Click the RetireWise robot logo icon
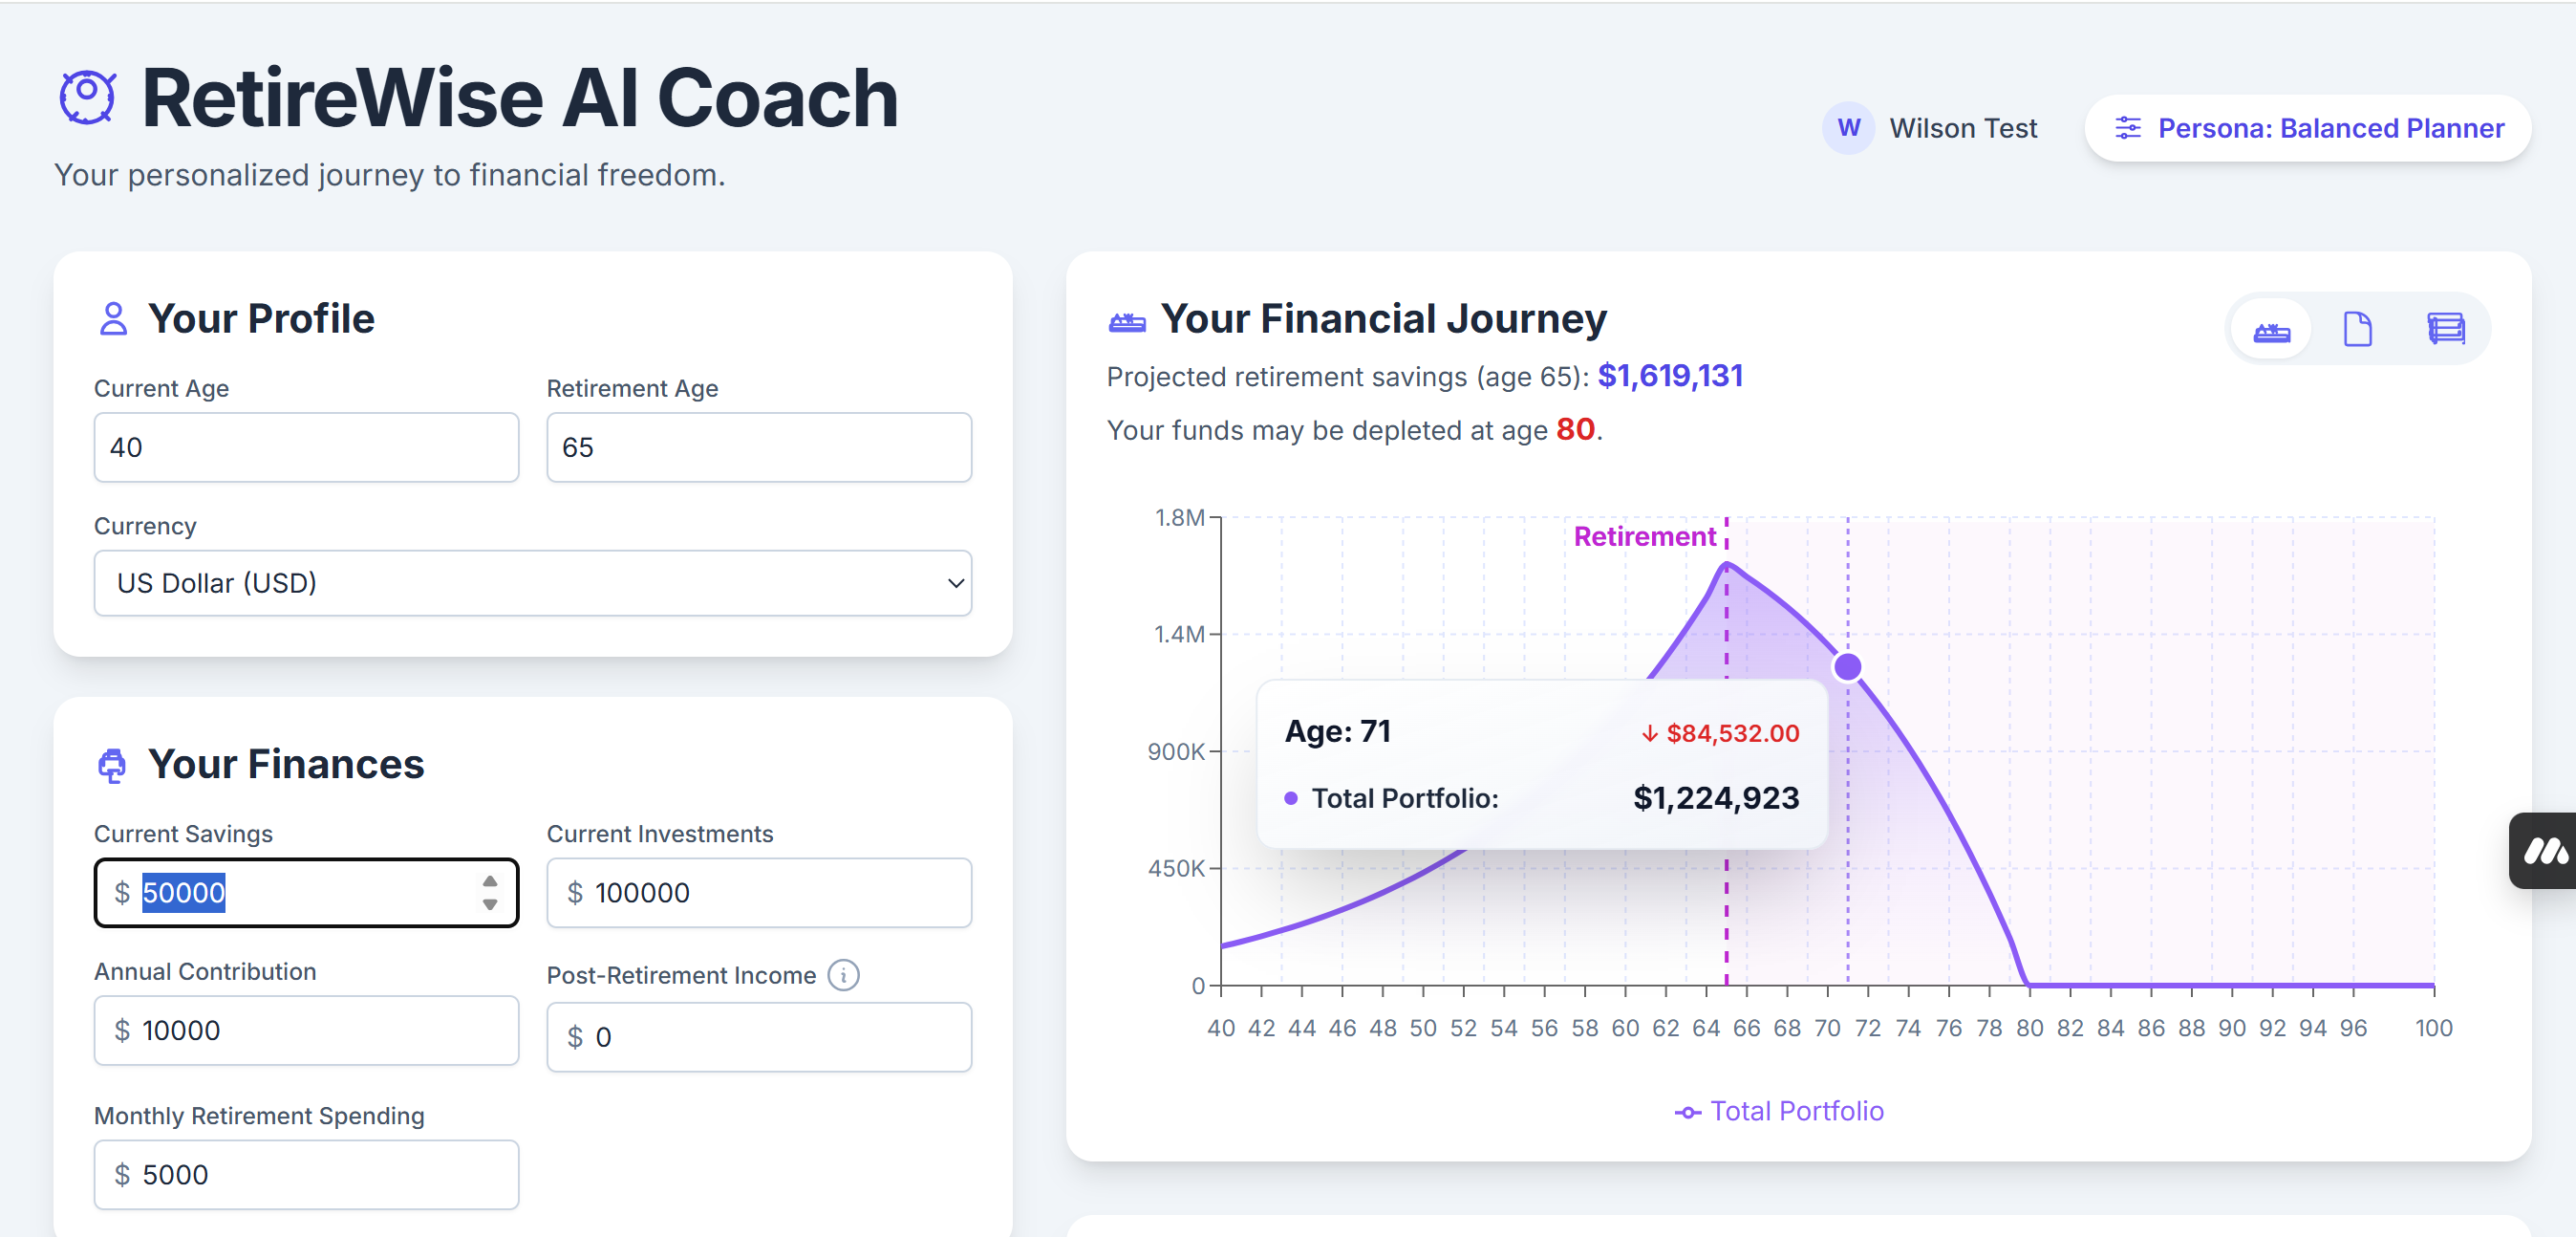Image resolution: width=2576 pixels, height=1237 pixels. [87, 97]
